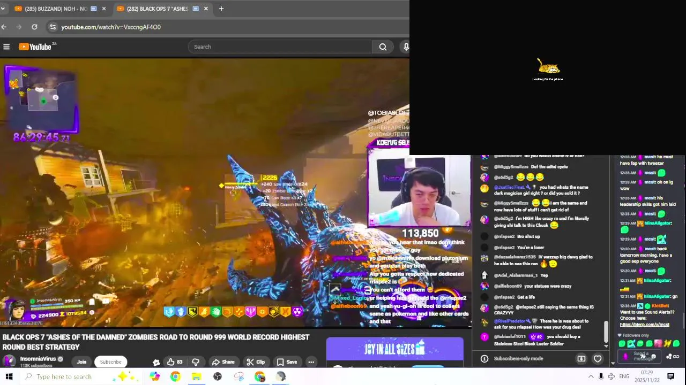Click the voice search microphone
Viewport: 686px width, 385px height.
click(406, 47)
